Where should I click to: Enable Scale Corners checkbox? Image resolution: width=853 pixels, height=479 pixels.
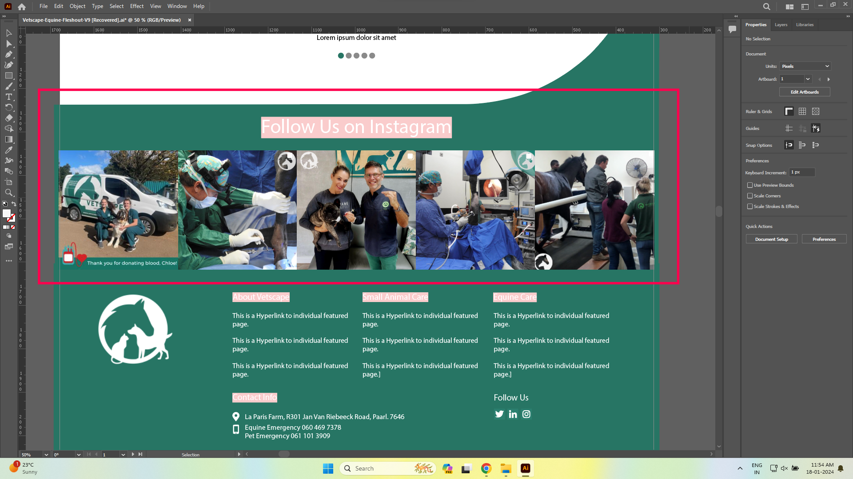[x=750, y=196]
